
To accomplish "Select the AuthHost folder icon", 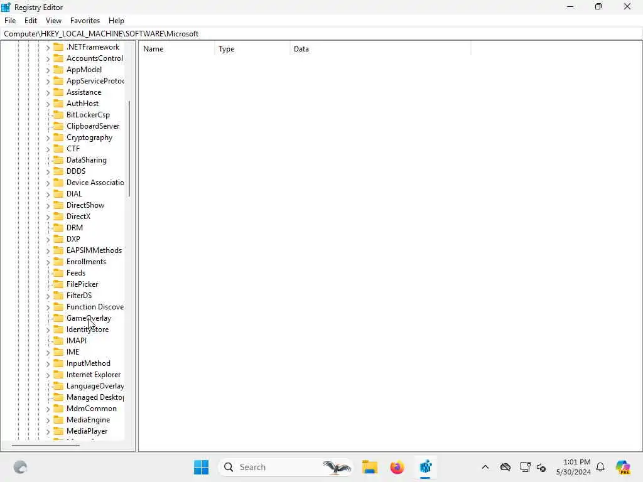I will pyautogui.click(x=58, y=104).
